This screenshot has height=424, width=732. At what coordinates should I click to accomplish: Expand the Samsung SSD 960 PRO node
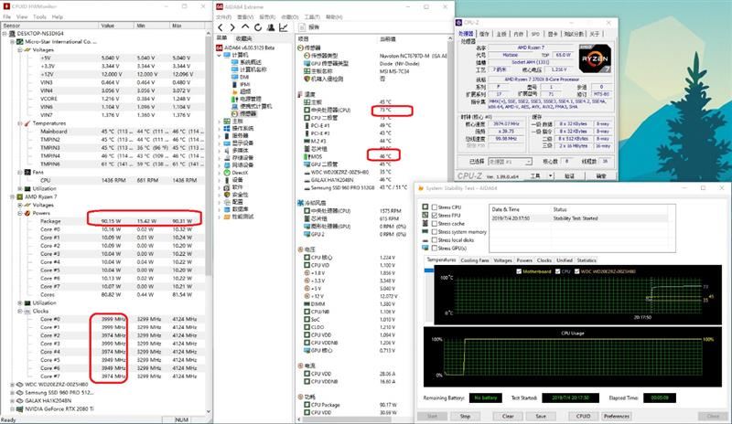pos(13,392)
